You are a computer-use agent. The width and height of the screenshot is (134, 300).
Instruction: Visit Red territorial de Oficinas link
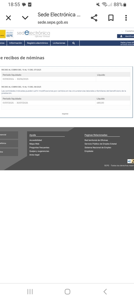pyautogui.click(x=96, y=140)
